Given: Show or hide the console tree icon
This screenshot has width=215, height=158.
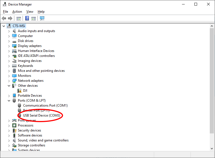Looking at the screenshot, I should (x=19, y=18).
